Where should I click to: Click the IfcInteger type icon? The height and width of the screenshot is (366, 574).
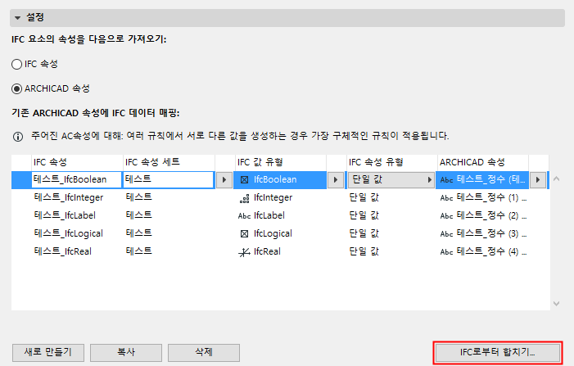point(245,199)
